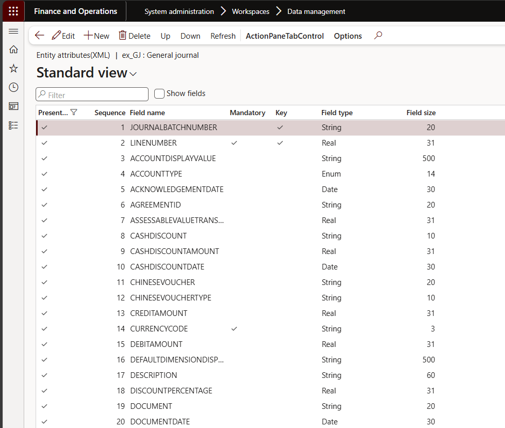Viewport: 505px width, 428px height.
Task: Toggle Key check for JOURNALBATCHNUMBER row
Action: point(280,128)
